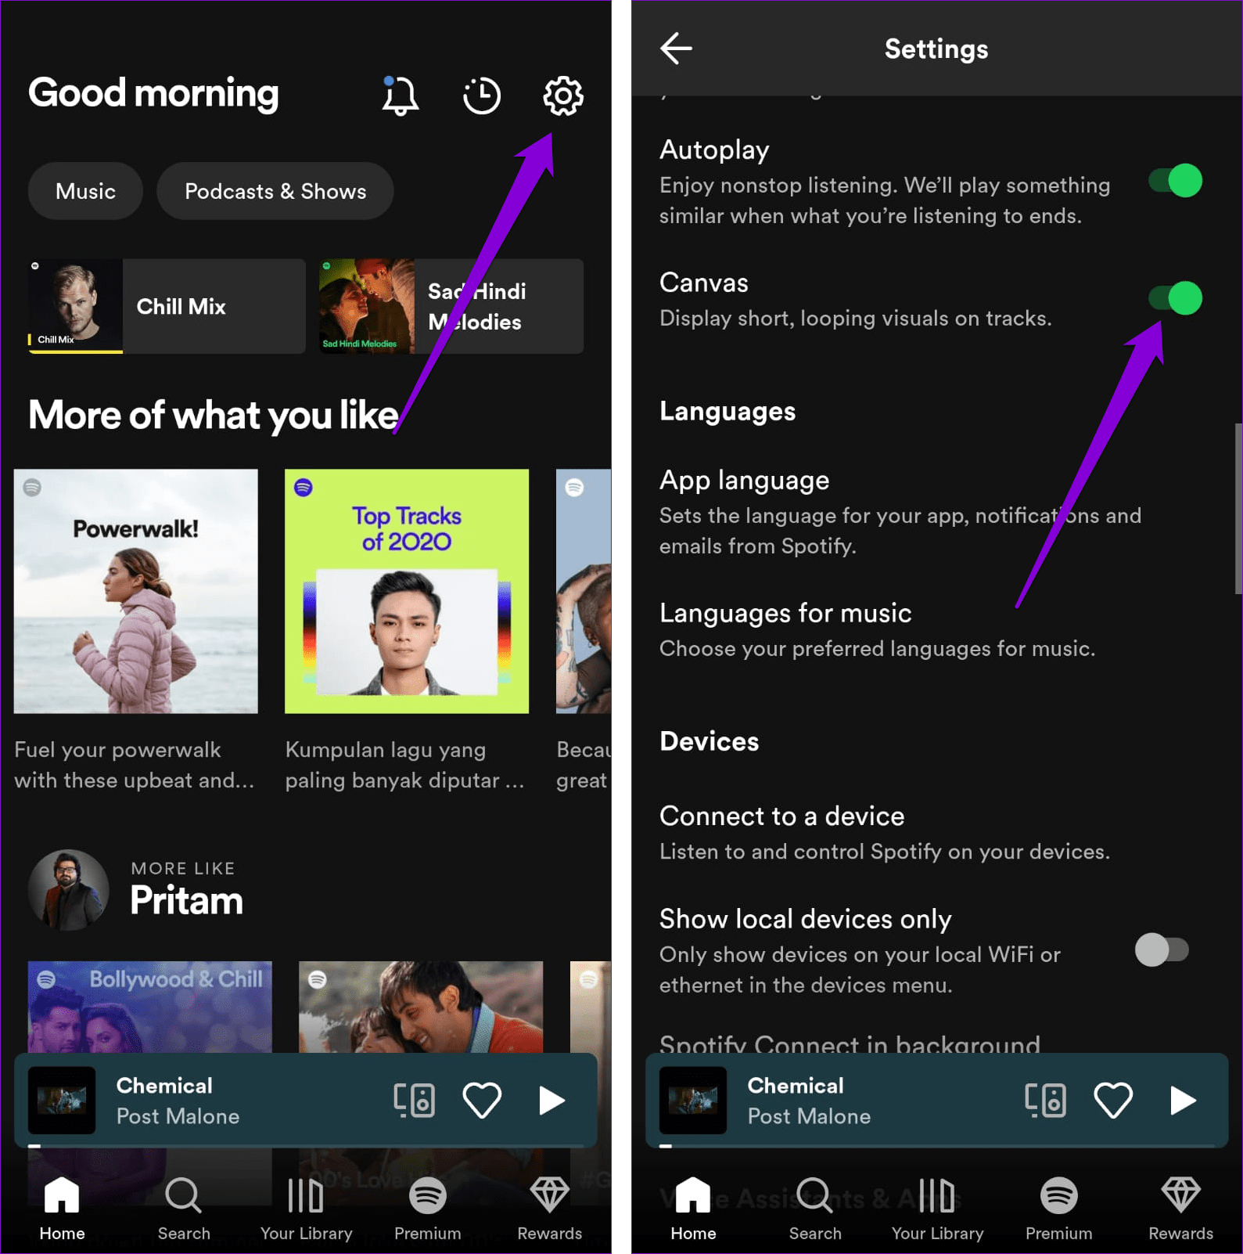Open Connect to a device setting

(885, 833)
